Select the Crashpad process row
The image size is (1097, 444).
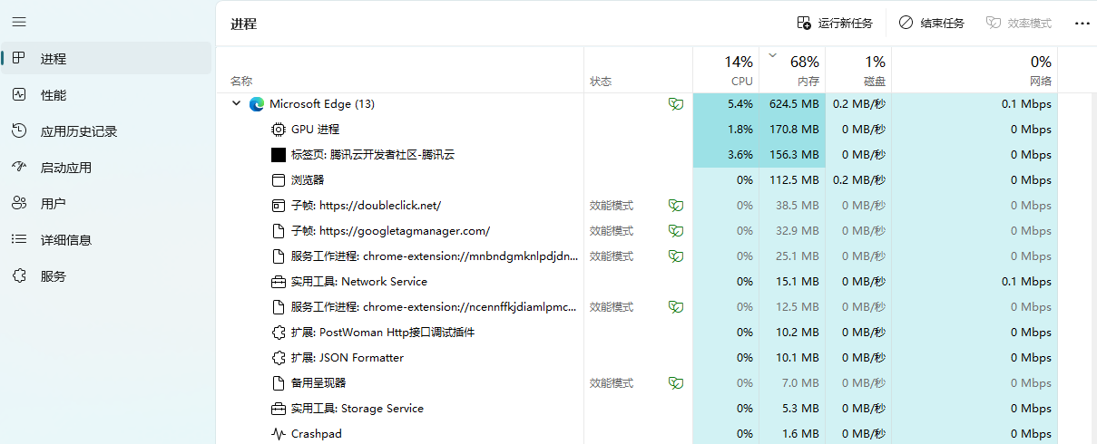tap(316, 434)
